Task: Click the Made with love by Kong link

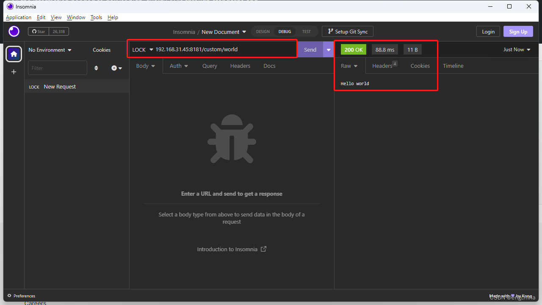Action: [x=511, y=296]
